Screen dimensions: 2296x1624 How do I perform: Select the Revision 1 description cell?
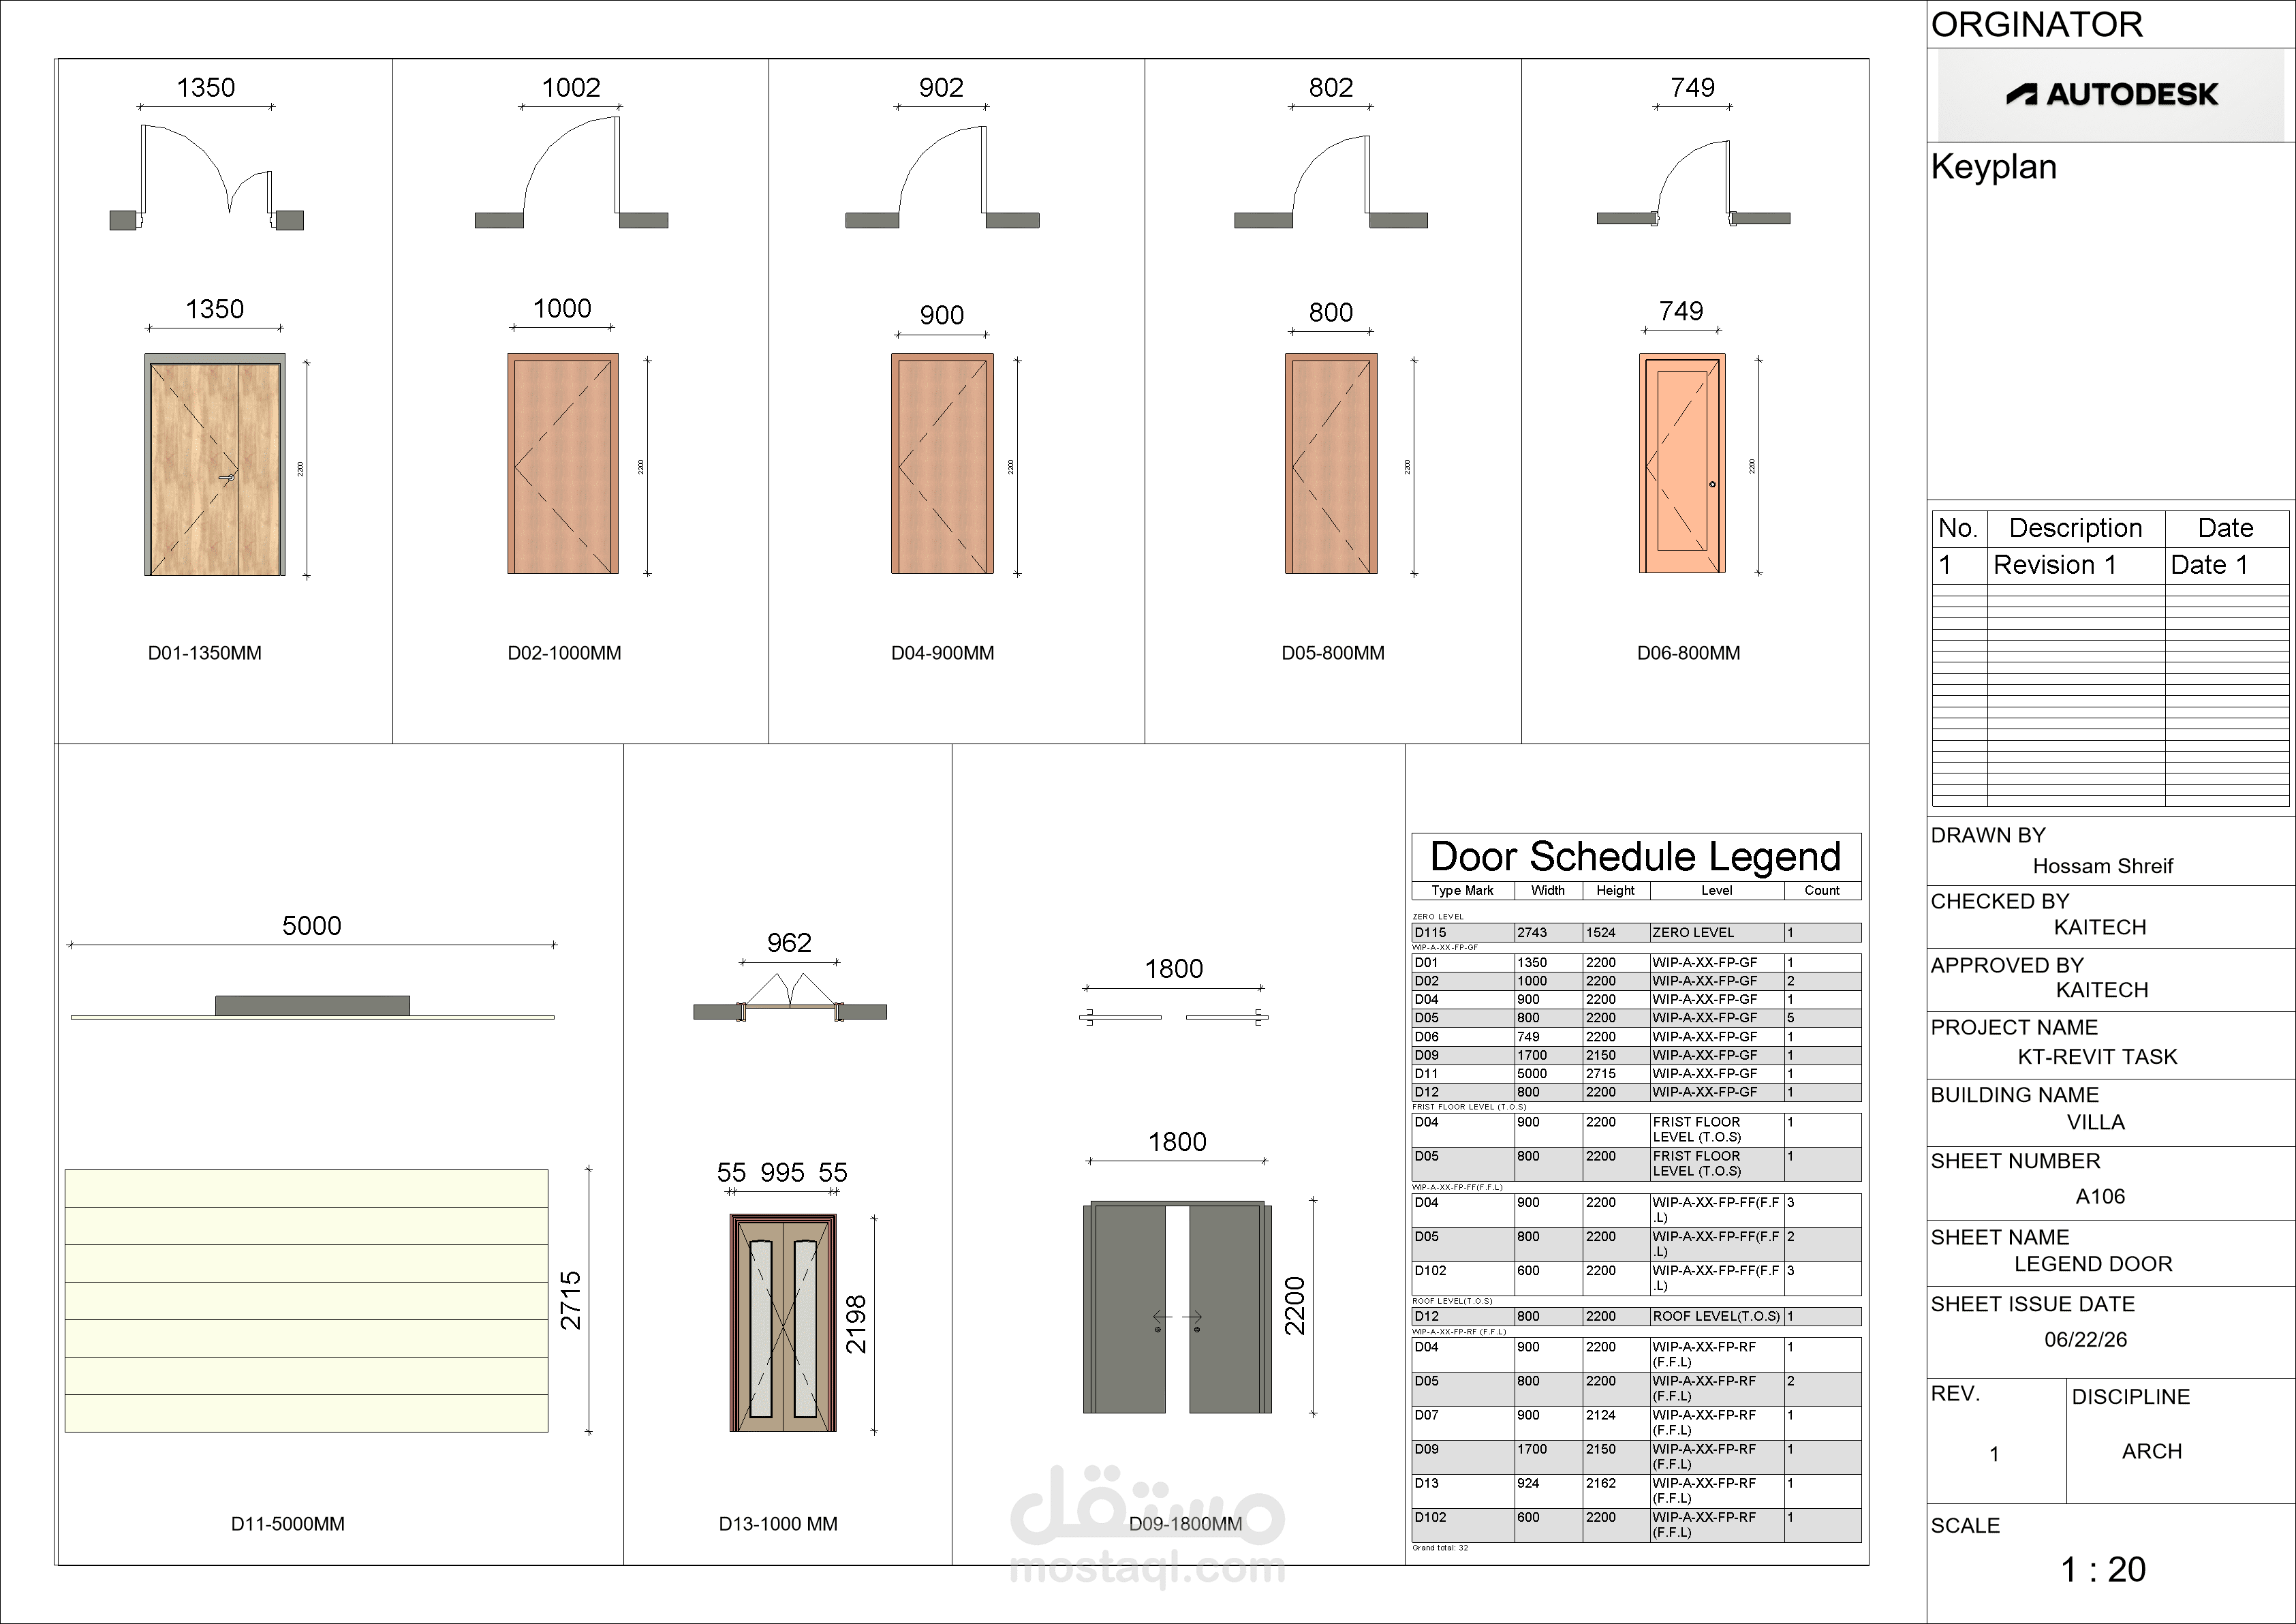click(2075, 565)
